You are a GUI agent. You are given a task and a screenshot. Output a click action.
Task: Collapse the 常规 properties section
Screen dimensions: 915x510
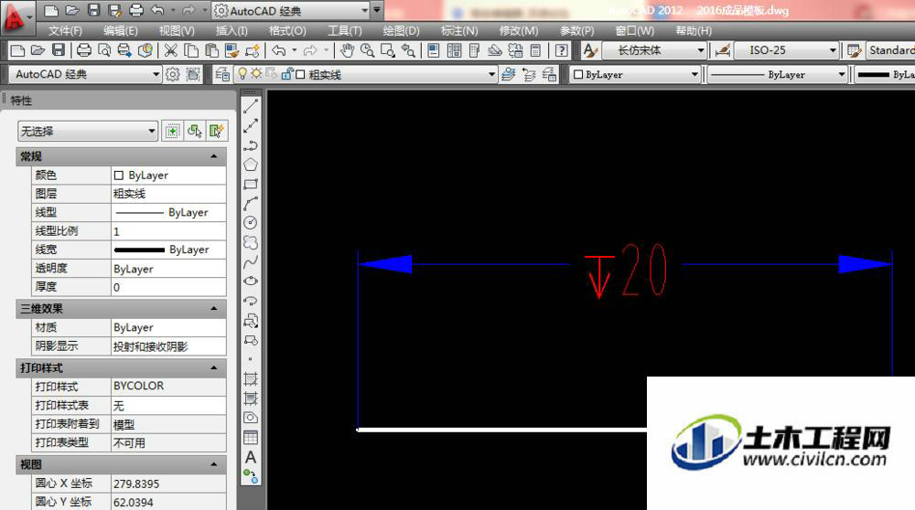(x=213, y=156)
